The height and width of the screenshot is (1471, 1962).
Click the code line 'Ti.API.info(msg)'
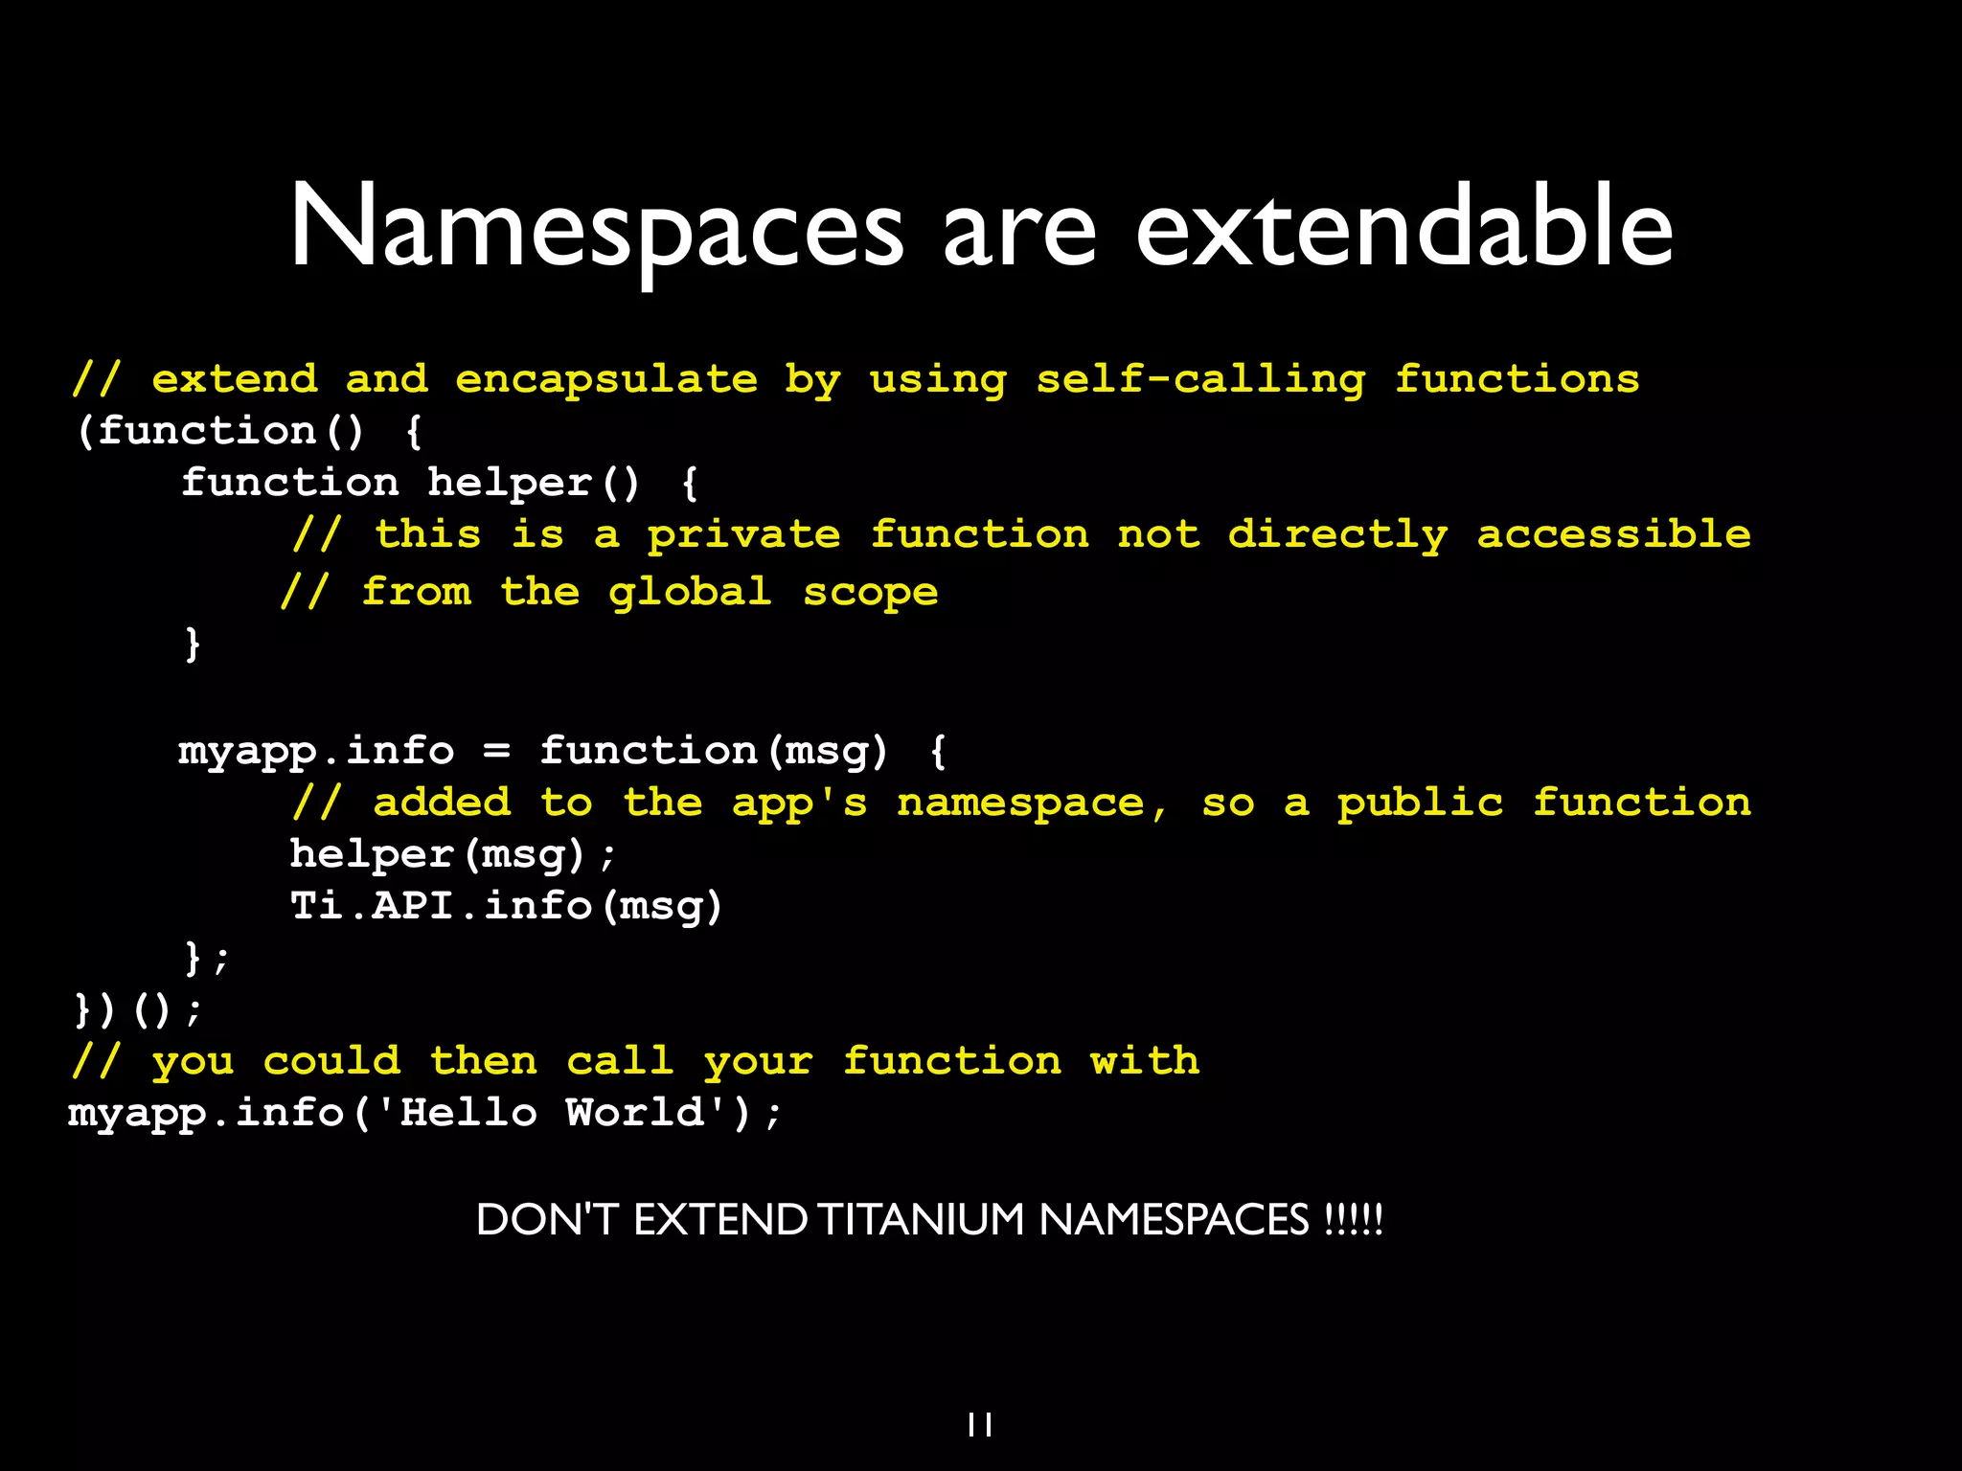507,906
